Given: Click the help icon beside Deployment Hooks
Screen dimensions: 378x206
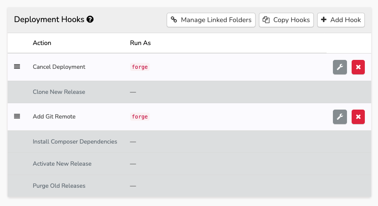Looking at the screenshot, I should pos(90,20).
